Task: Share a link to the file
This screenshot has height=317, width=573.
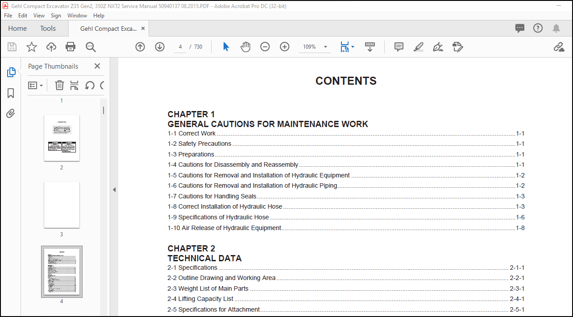Action: [x=559, y=47]
